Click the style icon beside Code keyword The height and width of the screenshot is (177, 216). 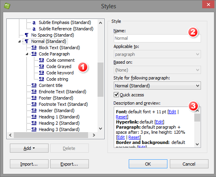tap(41, 73)
